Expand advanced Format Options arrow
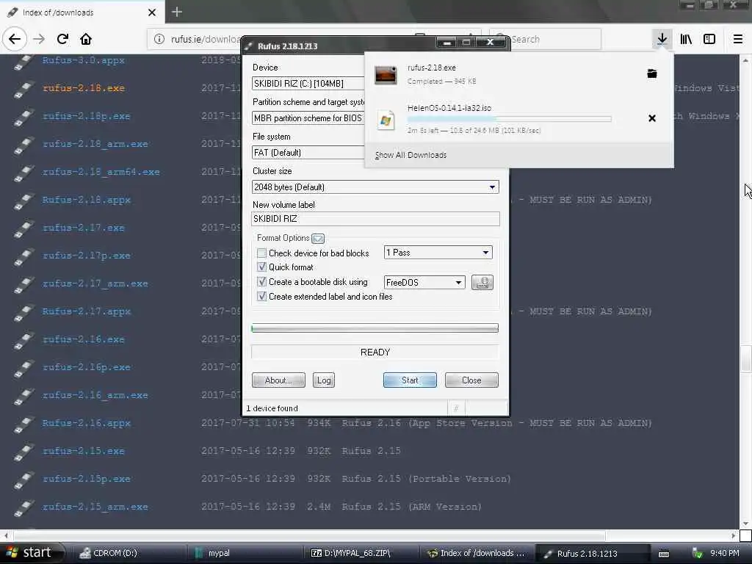Viewport: 752px width, 564px height. pos(318,239)
